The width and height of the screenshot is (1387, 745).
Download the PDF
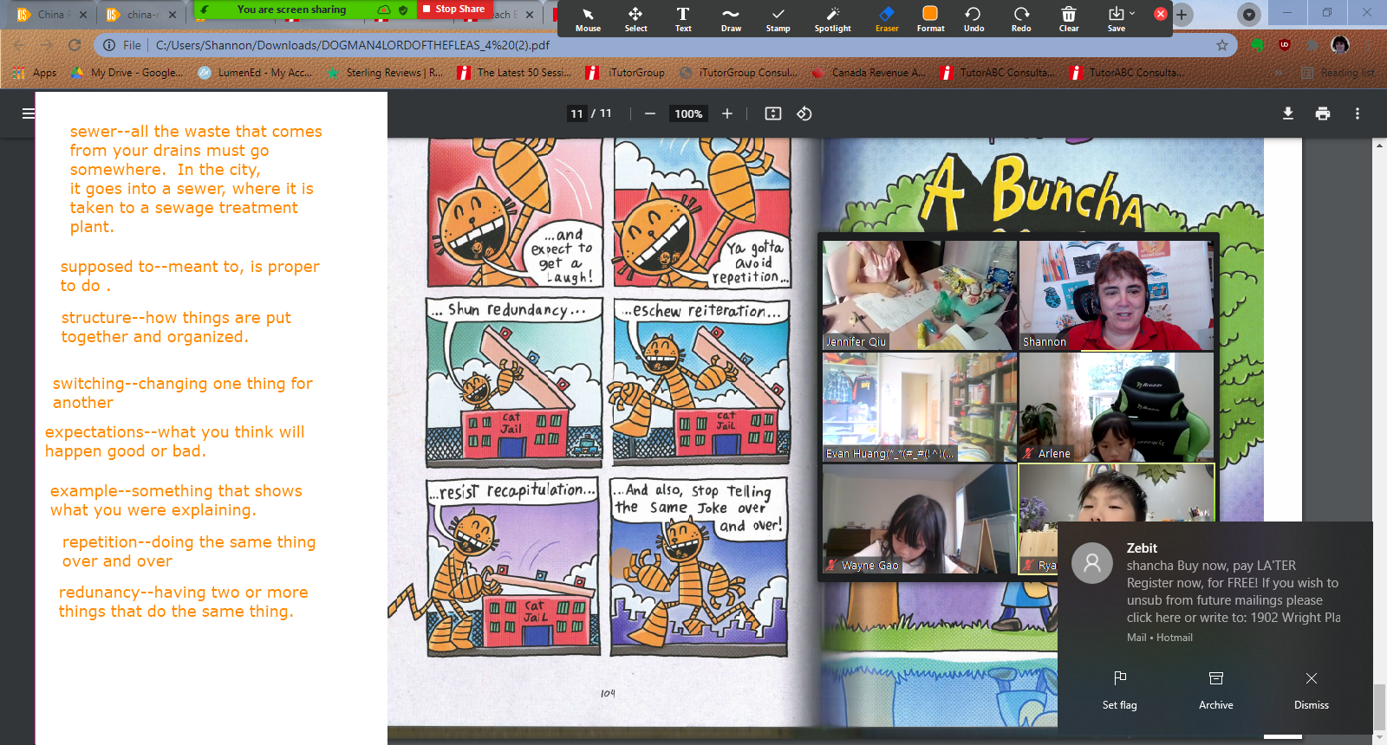(x=1288, y=113)
